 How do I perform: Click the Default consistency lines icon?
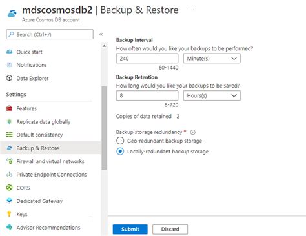[9, 135]
